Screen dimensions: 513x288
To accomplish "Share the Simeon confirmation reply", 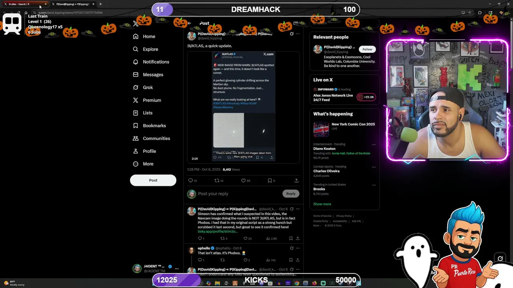I will point(297,238).
